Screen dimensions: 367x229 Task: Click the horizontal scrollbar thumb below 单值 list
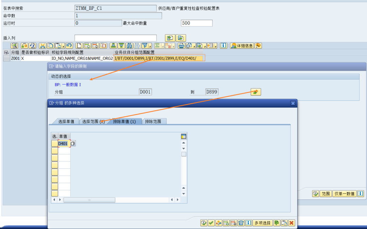click(89, 200)
